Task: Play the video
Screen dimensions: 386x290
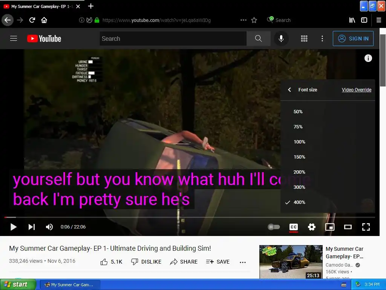Action: click(14, 227)
